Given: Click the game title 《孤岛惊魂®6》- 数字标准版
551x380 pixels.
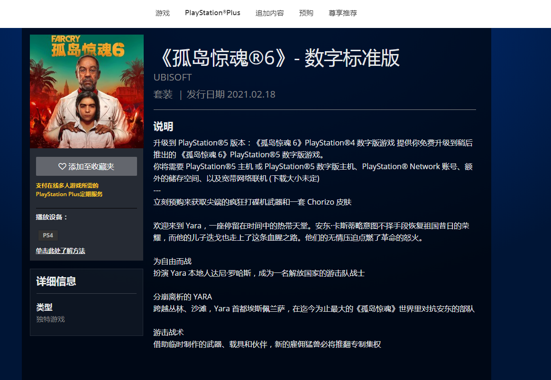Looking at the screenshot, I should point(280,58).
